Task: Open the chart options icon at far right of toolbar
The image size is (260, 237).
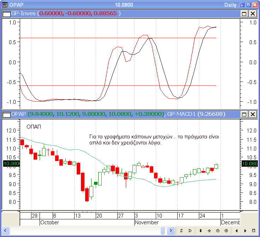Action: tap(254, 231)
